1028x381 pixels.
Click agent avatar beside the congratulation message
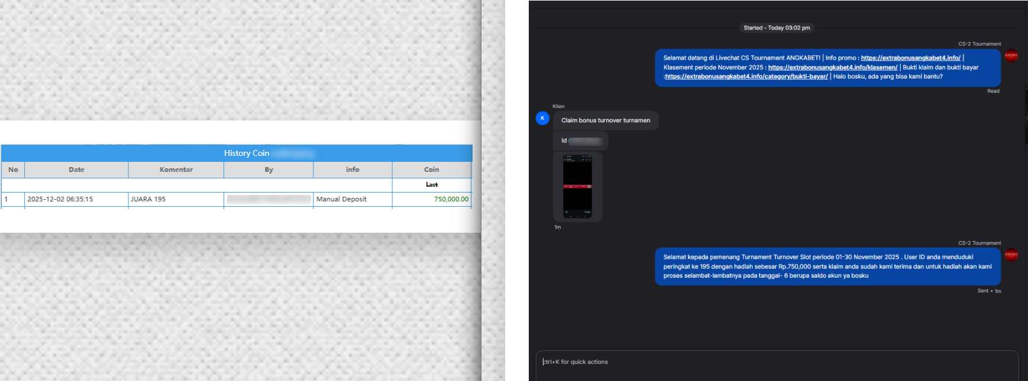1011,255
